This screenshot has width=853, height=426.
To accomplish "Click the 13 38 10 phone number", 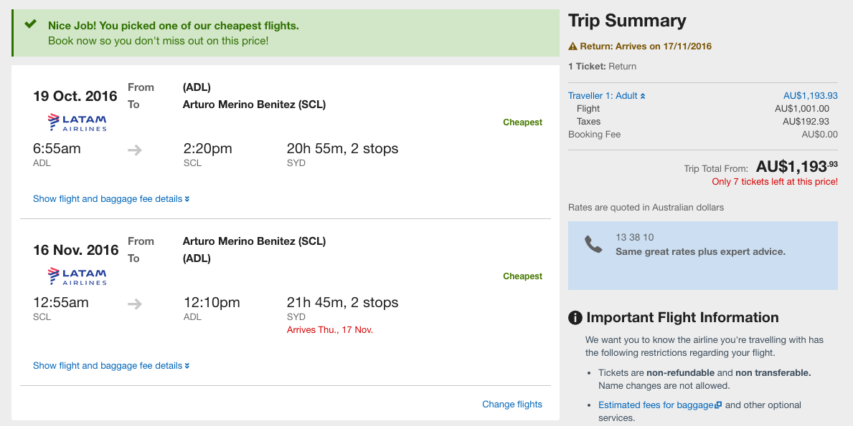I will click(635, 237).
